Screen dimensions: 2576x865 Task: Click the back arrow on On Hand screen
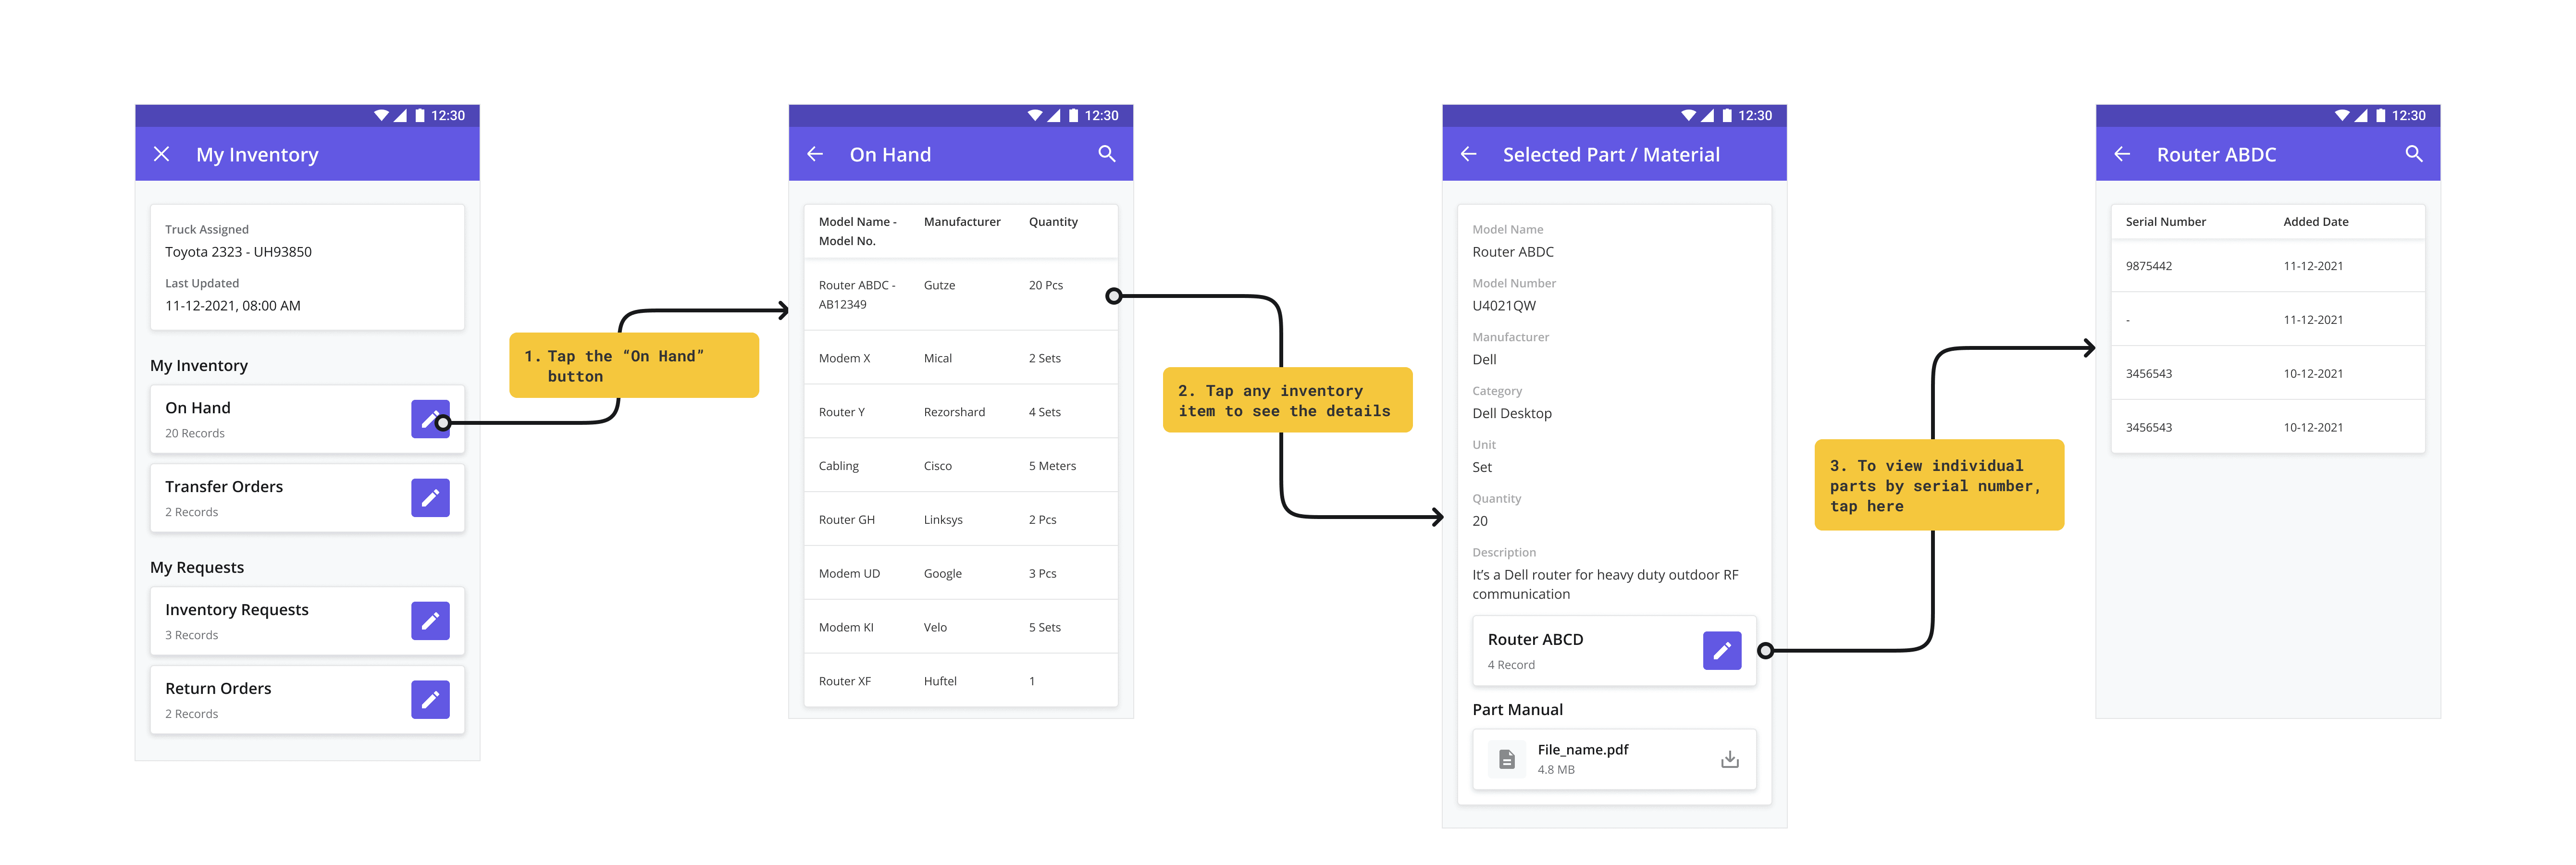(815, 154)
